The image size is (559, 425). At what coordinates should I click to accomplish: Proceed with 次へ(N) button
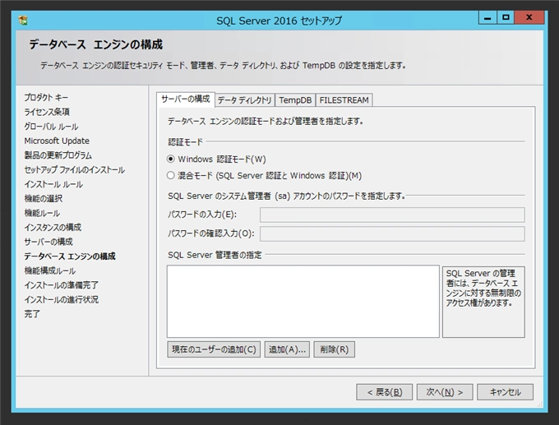coord(445,392)
